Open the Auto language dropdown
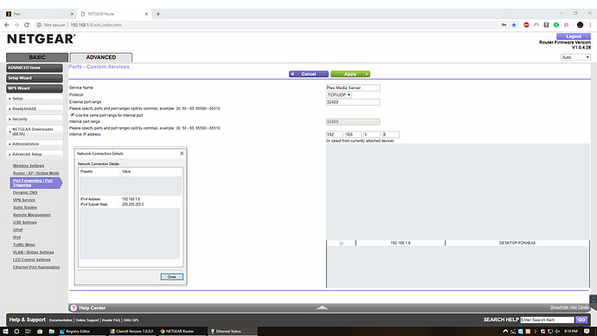 tap(575, 57)
